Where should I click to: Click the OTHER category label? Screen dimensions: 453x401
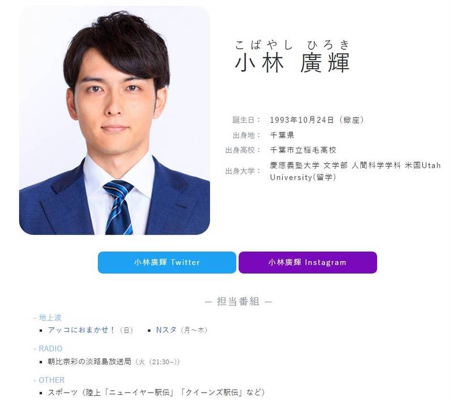click(52, 380)
